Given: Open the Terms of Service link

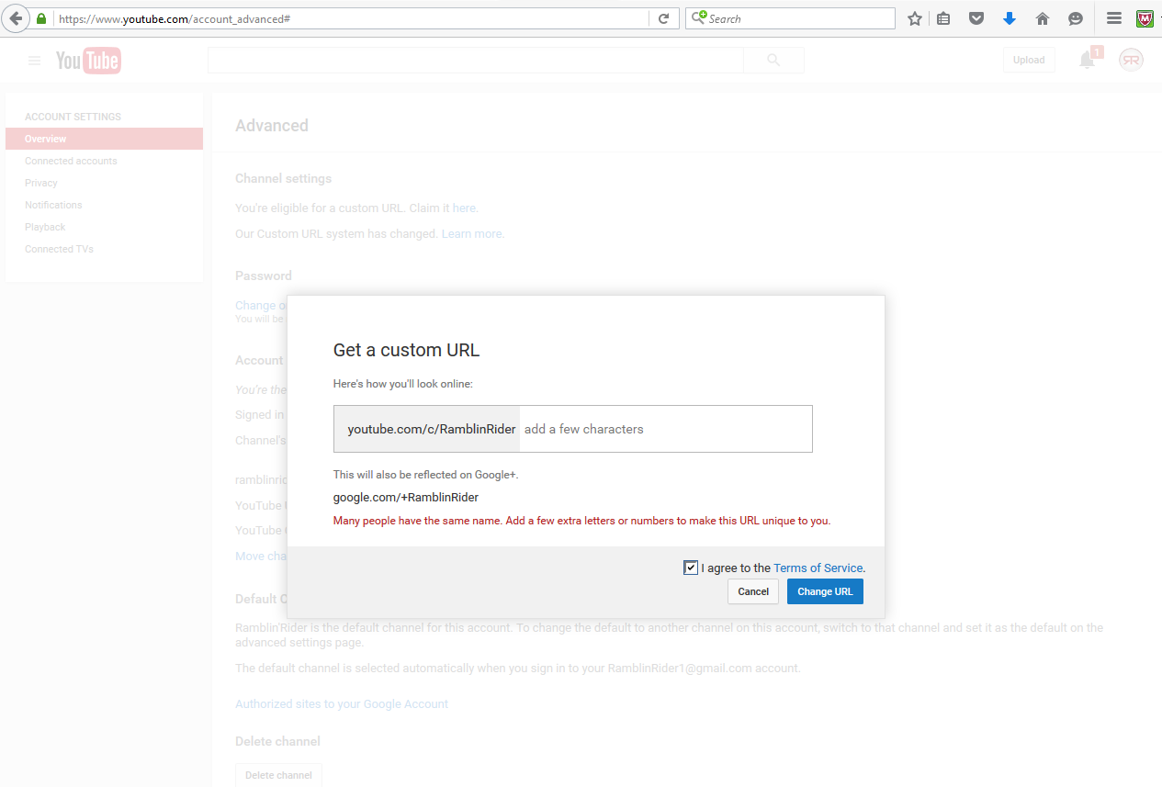Looking at the screenshot, I should (818, 568).
